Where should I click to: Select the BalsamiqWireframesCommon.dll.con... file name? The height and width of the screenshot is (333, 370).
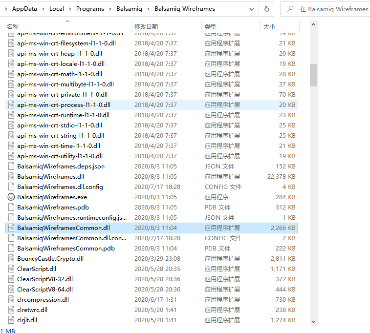click(x=72, y=238)
